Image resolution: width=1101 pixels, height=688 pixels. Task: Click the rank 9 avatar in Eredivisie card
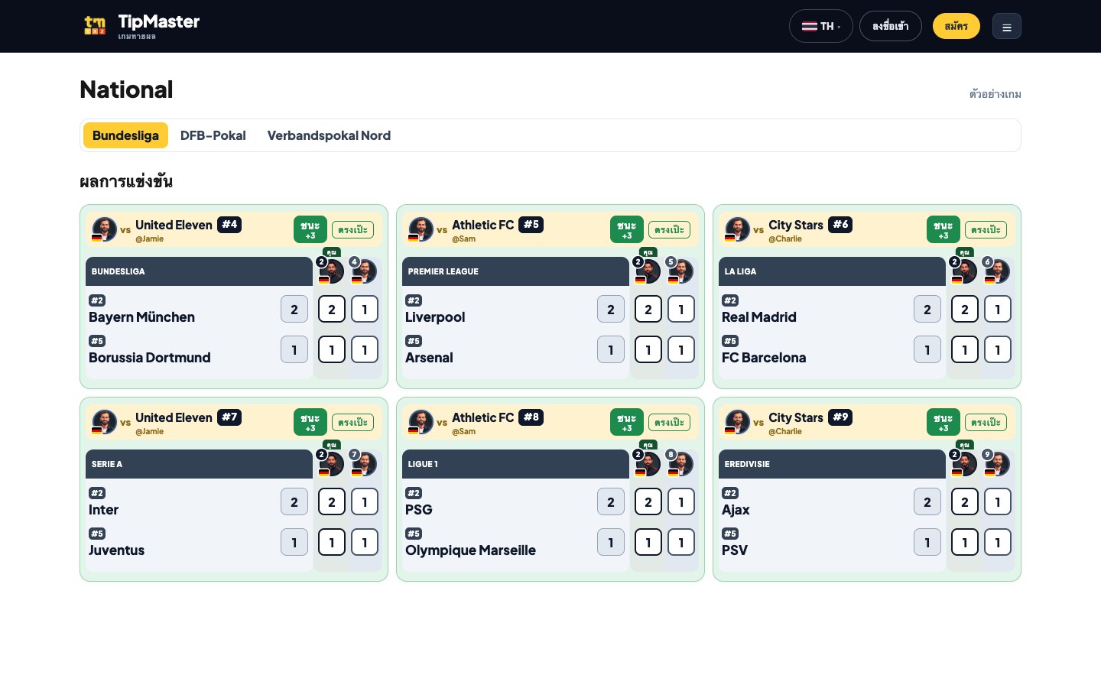tap(997, 463)
